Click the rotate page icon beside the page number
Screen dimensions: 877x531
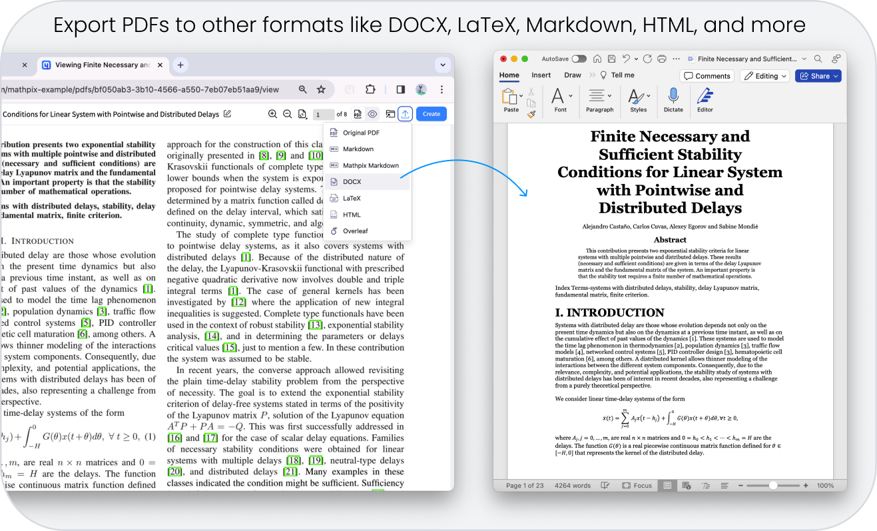[303, 114]
